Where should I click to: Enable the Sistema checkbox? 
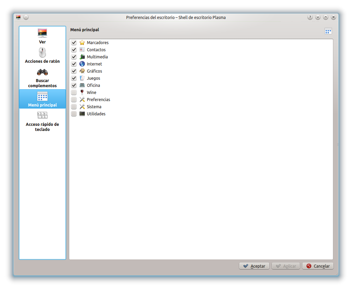[74, 107]
